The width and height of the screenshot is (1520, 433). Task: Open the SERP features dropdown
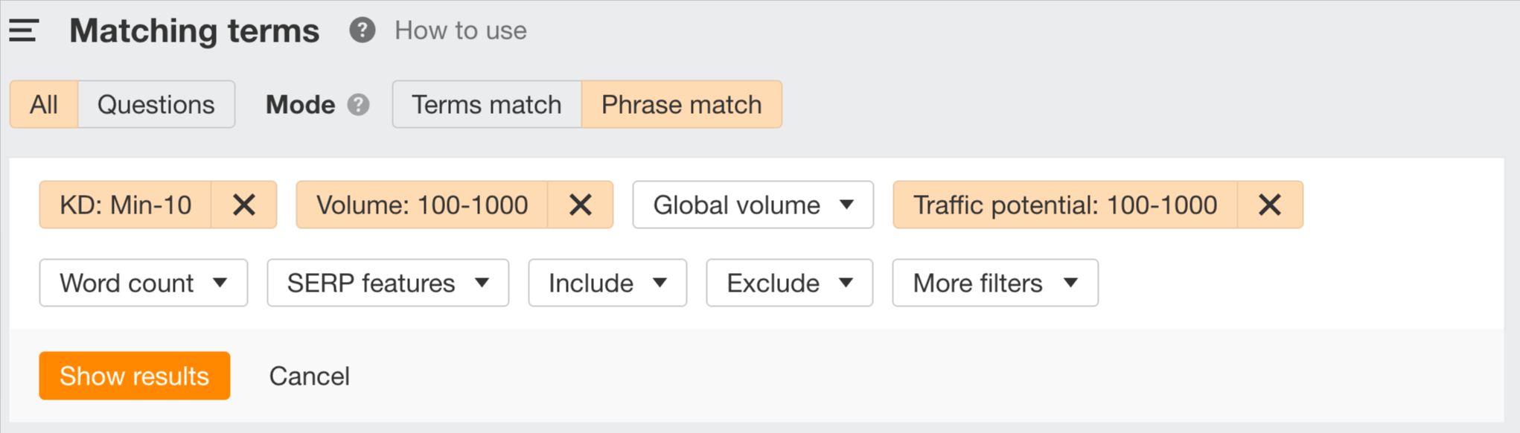pos(388,283)
